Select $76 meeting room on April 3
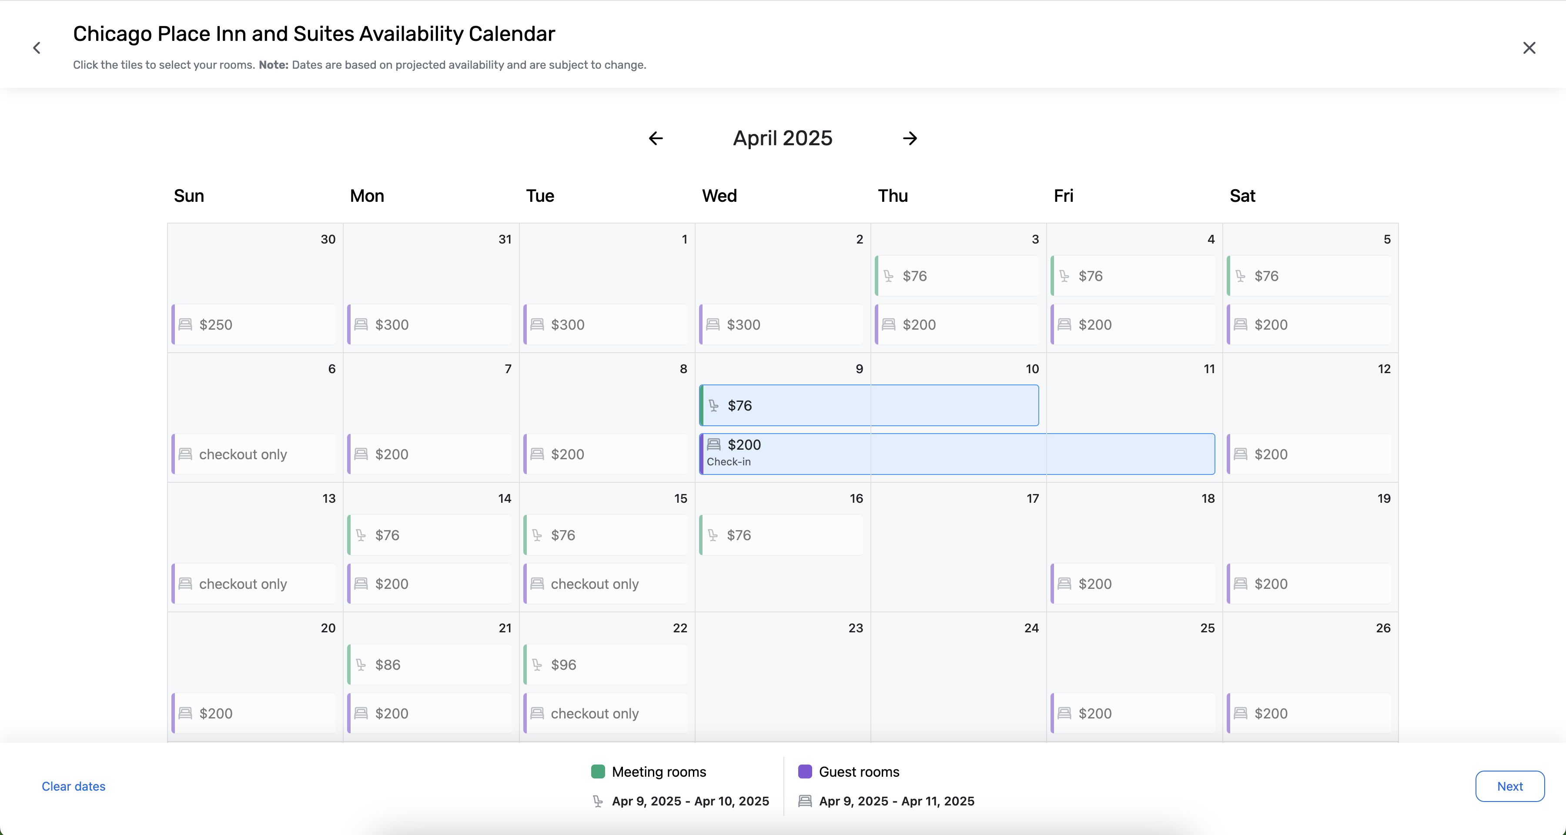1566x835 pixels. (x=957, y=276)
